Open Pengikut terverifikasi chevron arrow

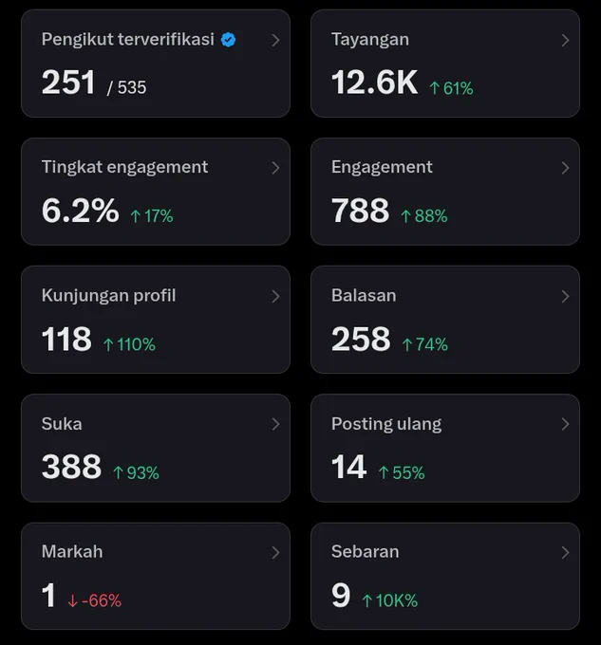tap(275, 40)
